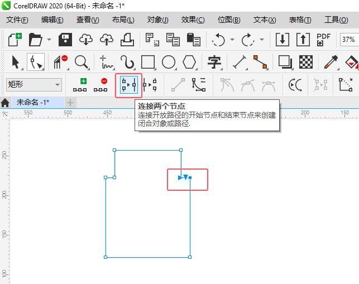Viewport: 359px width, 284px height.
Task: Open a file with folder icon
Action: [x=36, y=40]
